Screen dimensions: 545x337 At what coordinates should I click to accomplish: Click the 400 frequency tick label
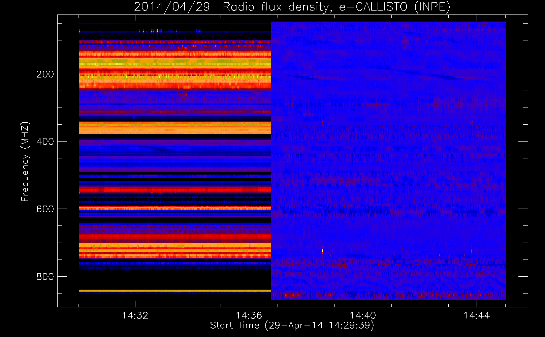pyautogui.click(x=45, y=142)
